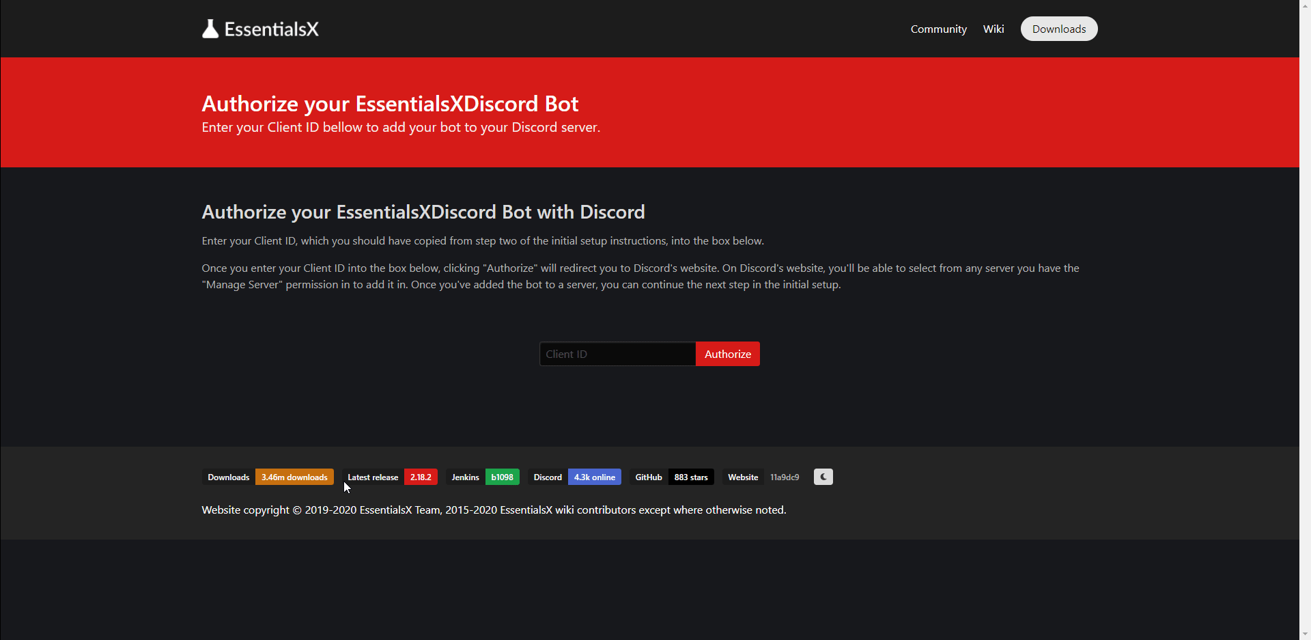Image resolution: width=1311 pixels, height=640 pixels.
Task: Expand the Latest release version details
Action: point(372,477)
